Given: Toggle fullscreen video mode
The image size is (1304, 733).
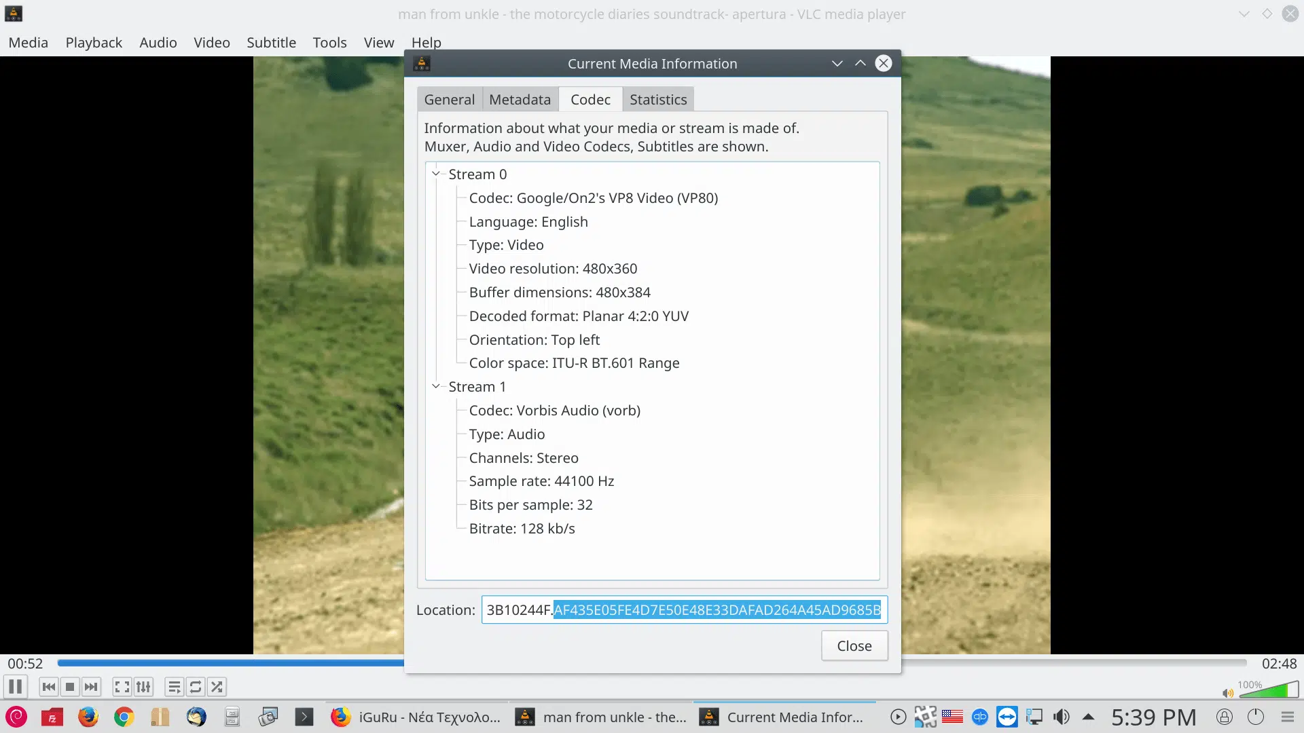Looking at the screenshot, I should 122,687.
